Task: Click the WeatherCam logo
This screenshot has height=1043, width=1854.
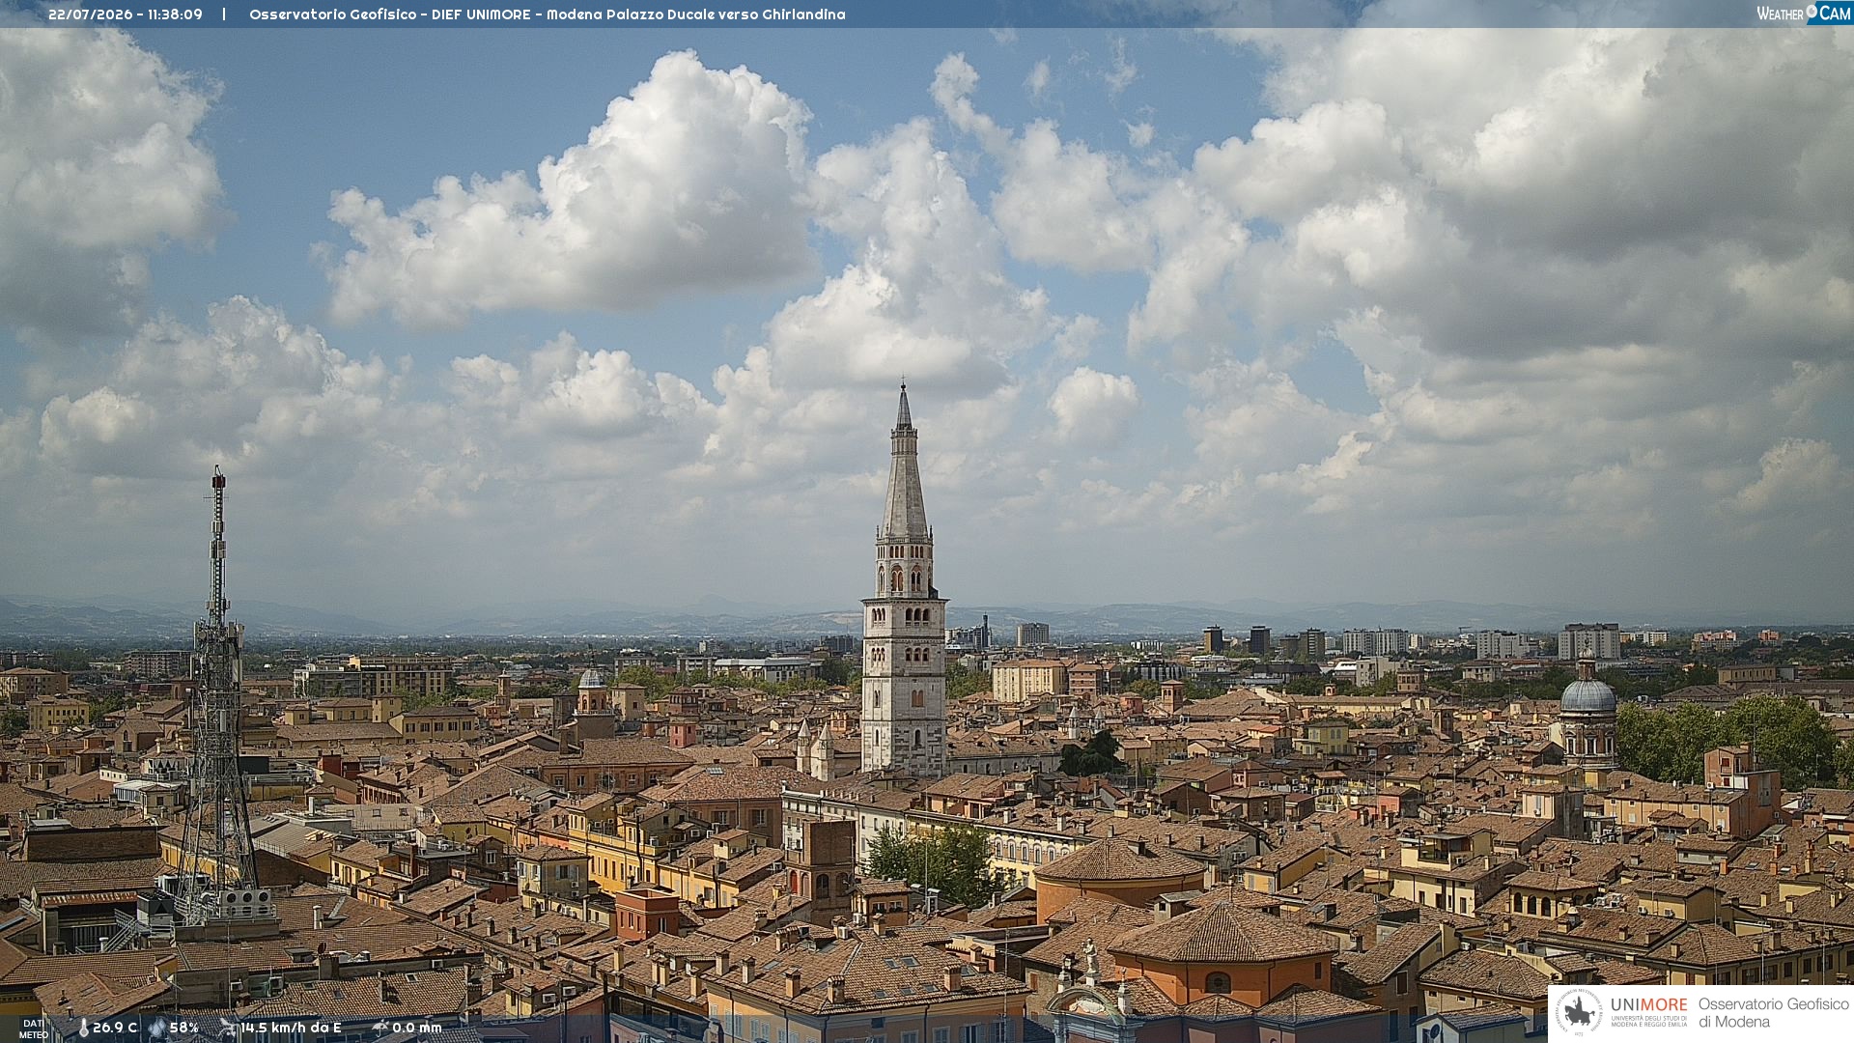Action: pos(1804,14)
